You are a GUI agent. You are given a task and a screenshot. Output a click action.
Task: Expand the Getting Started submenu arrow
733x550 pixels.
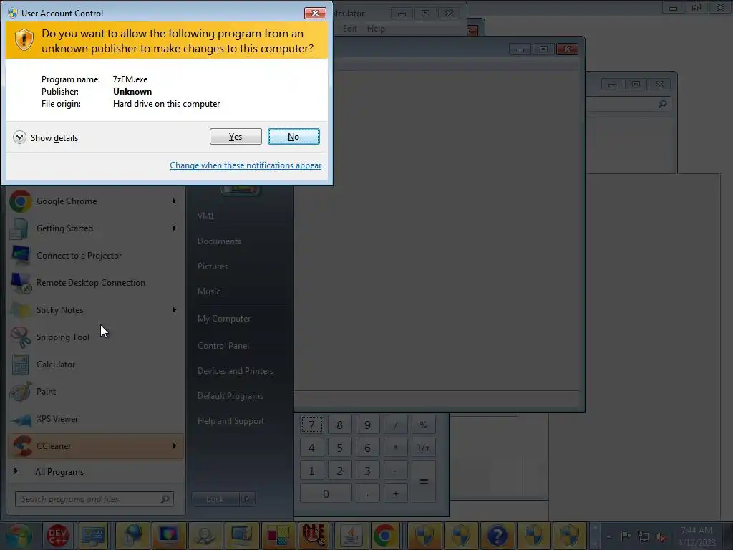coord(175,228)
